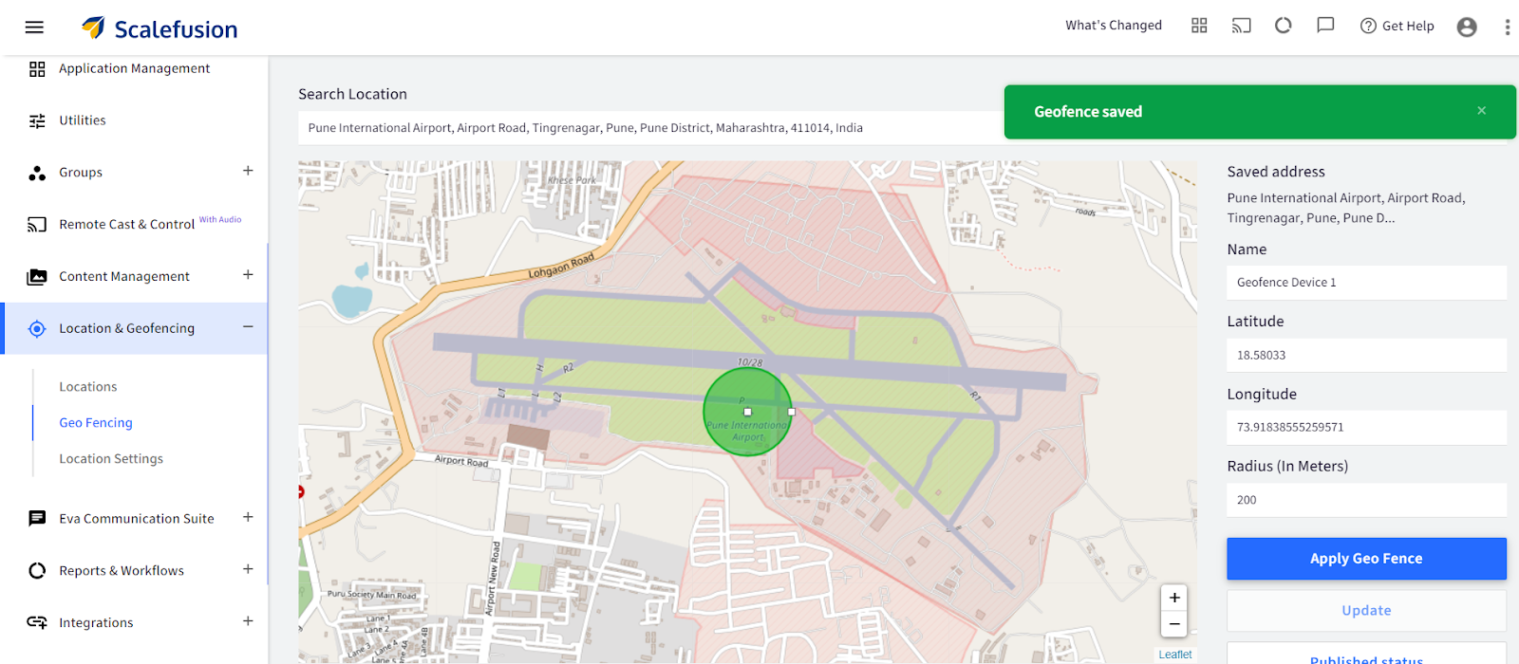Expand the Eva Communication Suite section

248,517
